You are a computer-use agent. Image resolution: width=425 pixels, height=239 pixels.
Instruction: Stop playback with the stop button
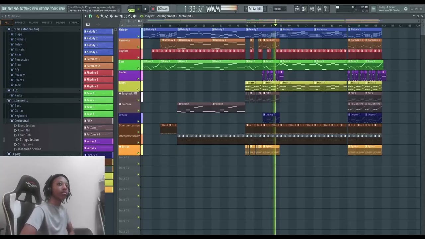145,9
